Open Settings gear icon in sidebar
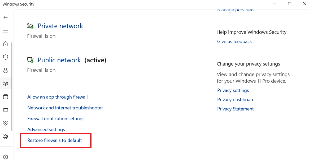The height and width of the screenshot is (162, 309). point(6,157)
